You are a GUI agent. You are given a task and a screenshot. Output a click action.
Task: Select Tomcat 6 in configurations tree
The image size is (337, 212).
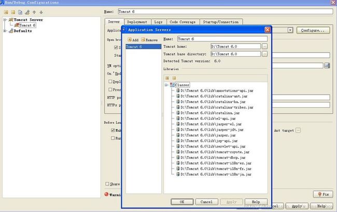pos(27,25)
